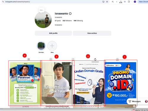The width and height of the screenshot is (148, 111).
Task: Click the Edit profile button
Action: pyautogui.click(x=53, y=33)
